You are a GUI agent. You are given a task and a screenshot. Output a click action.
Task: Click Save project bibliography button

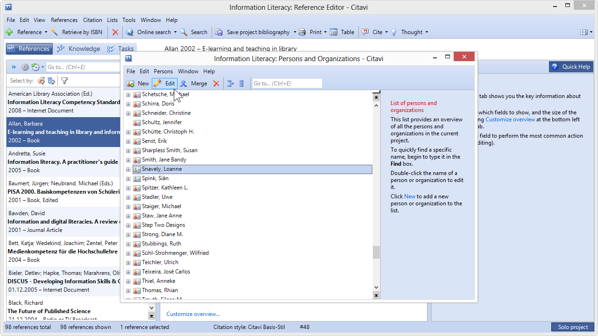(x=253, y=32)
